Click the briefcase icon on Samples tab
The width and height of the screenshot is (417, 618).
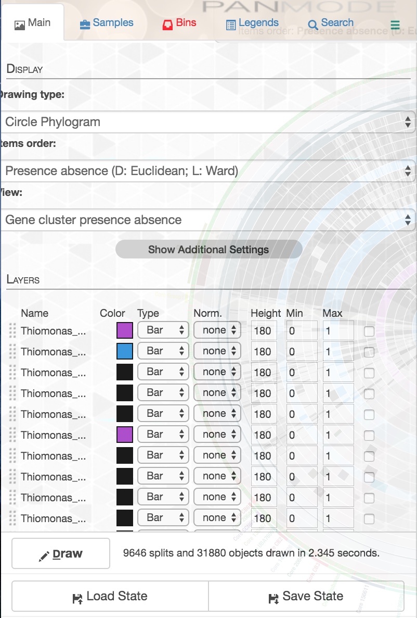pos(84,24)
